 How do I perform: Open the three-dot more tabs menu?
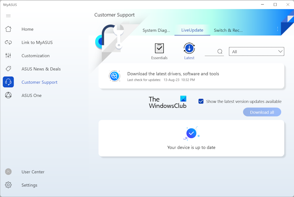pos(277,29)
